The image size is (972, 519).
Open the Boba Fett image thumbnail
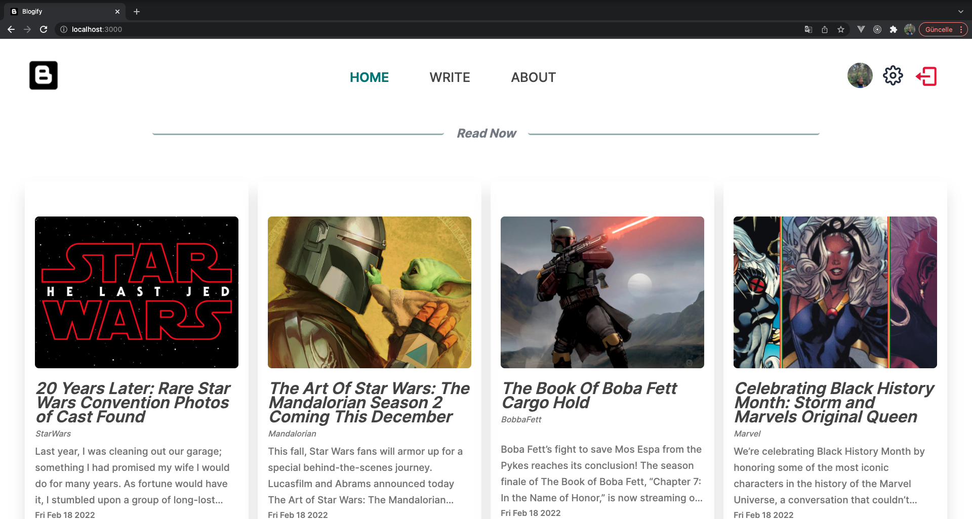(602, 292)
